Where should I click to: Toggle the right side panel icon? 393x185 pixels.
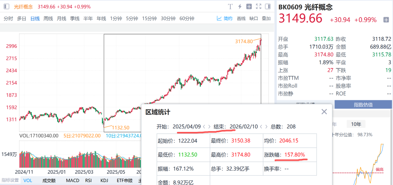click(268, 7)
